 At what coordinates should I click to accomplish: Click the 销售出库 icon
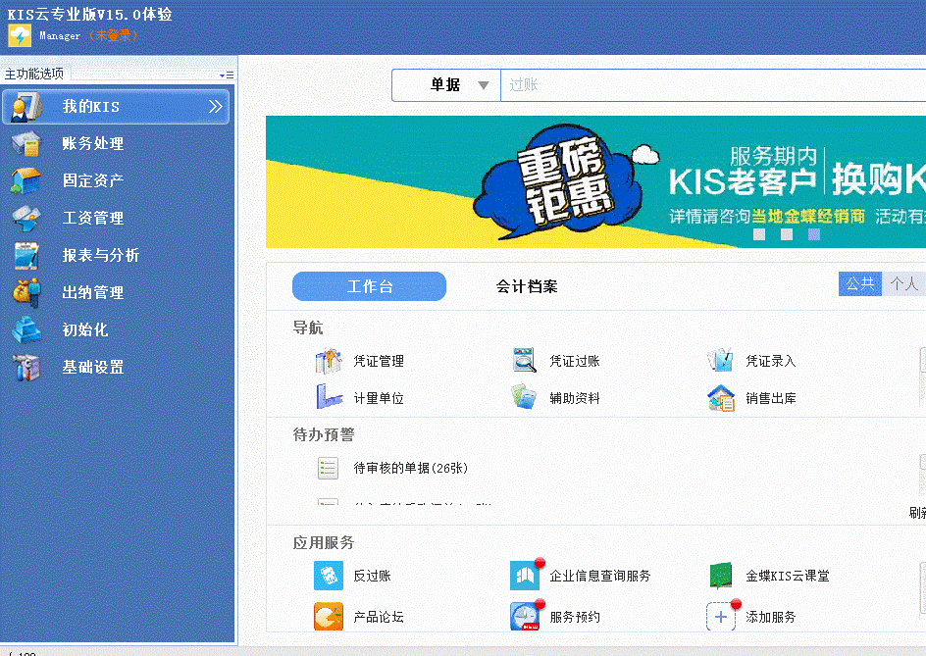(x=721, y=398)
